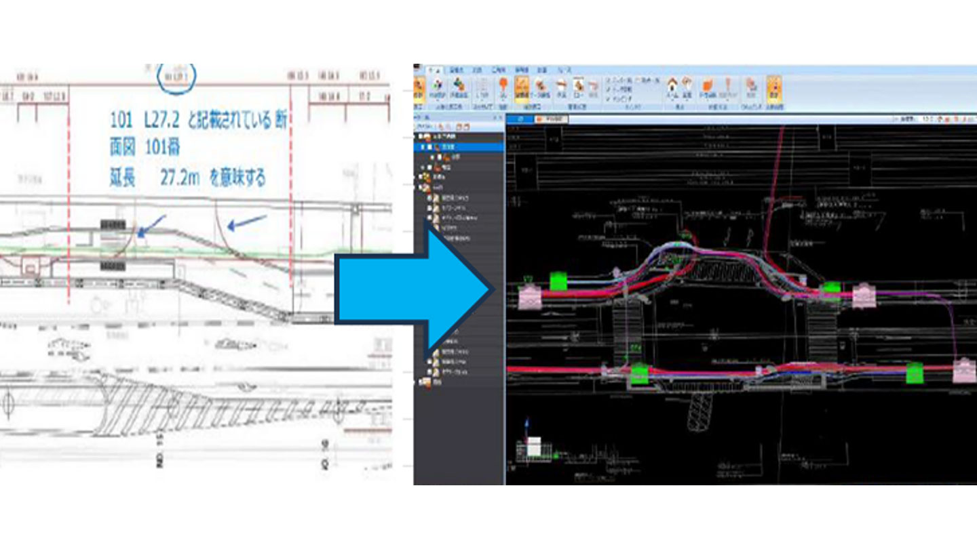Click the highlighted orange icon in ribbon's middle
The width and height of the screenshot is (977, 549).
pyautogui.click(x=522, y=85)
